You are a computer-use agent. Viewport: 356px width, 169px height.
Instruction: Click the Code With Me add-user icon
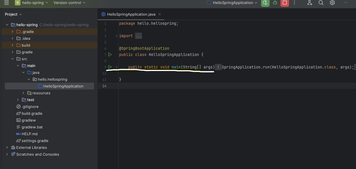pyautogui.click(x=310, y=3)
